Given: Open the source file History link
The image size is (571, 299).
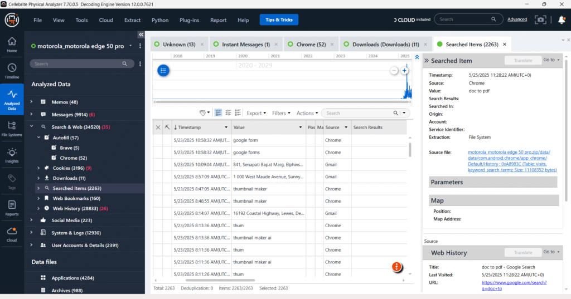Looking at the screenshot, I should pos(512,161).
